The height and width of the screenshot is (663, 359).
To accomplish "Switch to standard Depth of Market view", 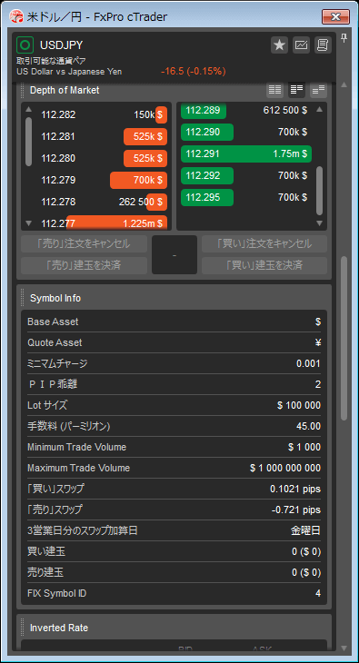I will (x=274, y=90).
